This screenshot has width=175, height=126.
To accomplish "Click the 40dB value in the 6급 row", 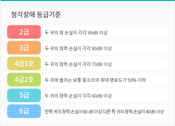I will [150, 112].
